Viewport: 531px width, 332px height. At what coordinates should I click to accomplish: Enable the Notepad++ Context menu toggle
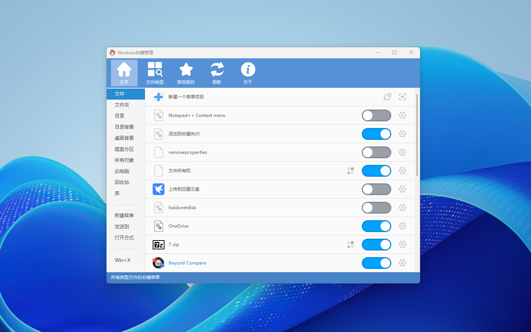(376, 115)
